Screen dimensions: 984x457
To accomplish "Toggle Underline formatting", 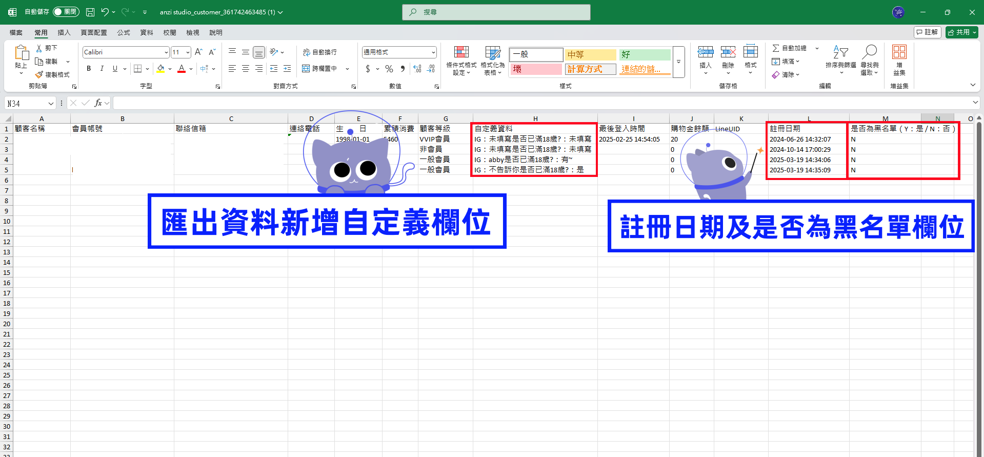I will click(x=115, y=68).
